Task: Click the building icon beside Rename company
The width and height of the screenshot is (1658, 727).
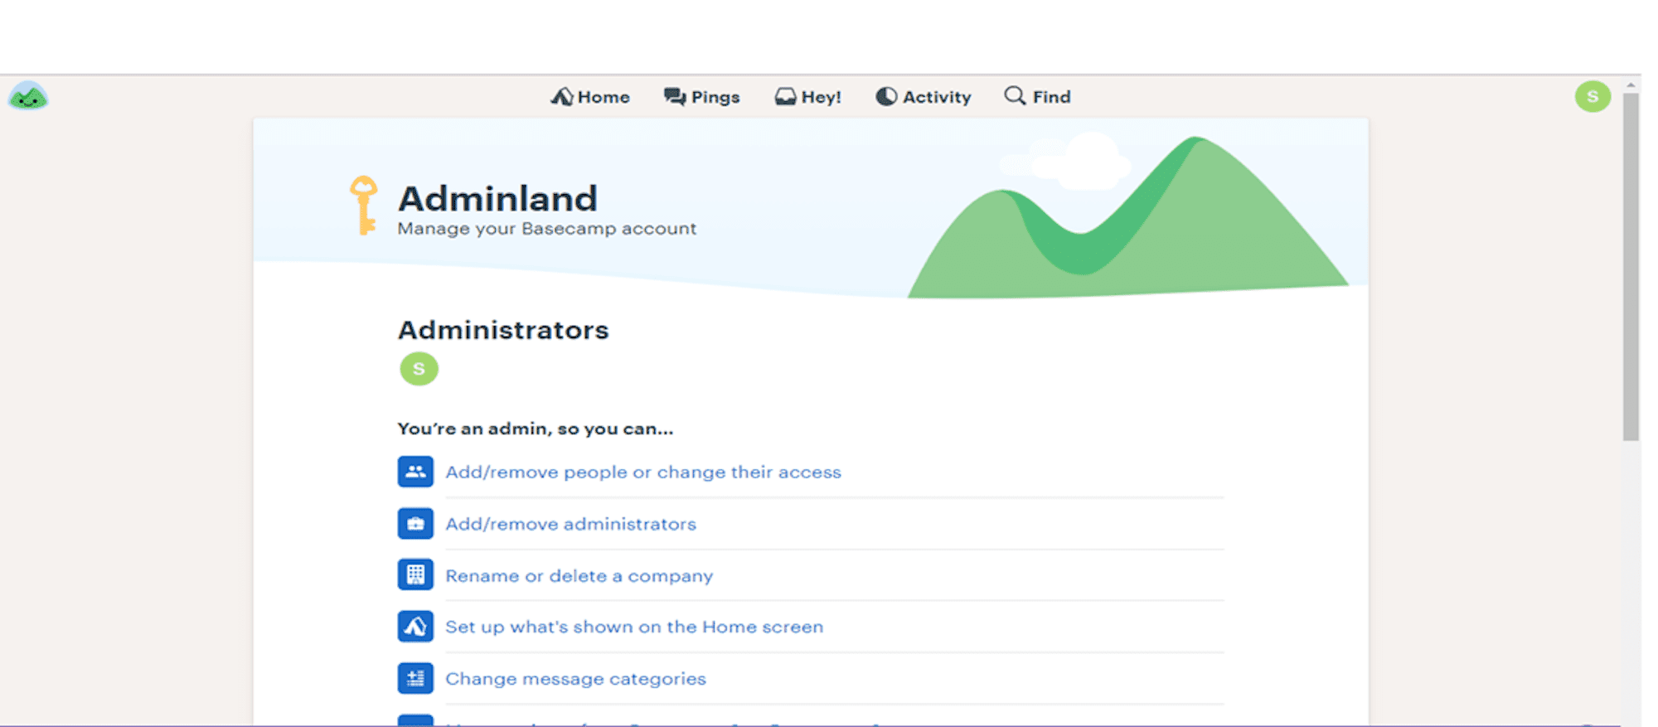Action: pos(415,574)
